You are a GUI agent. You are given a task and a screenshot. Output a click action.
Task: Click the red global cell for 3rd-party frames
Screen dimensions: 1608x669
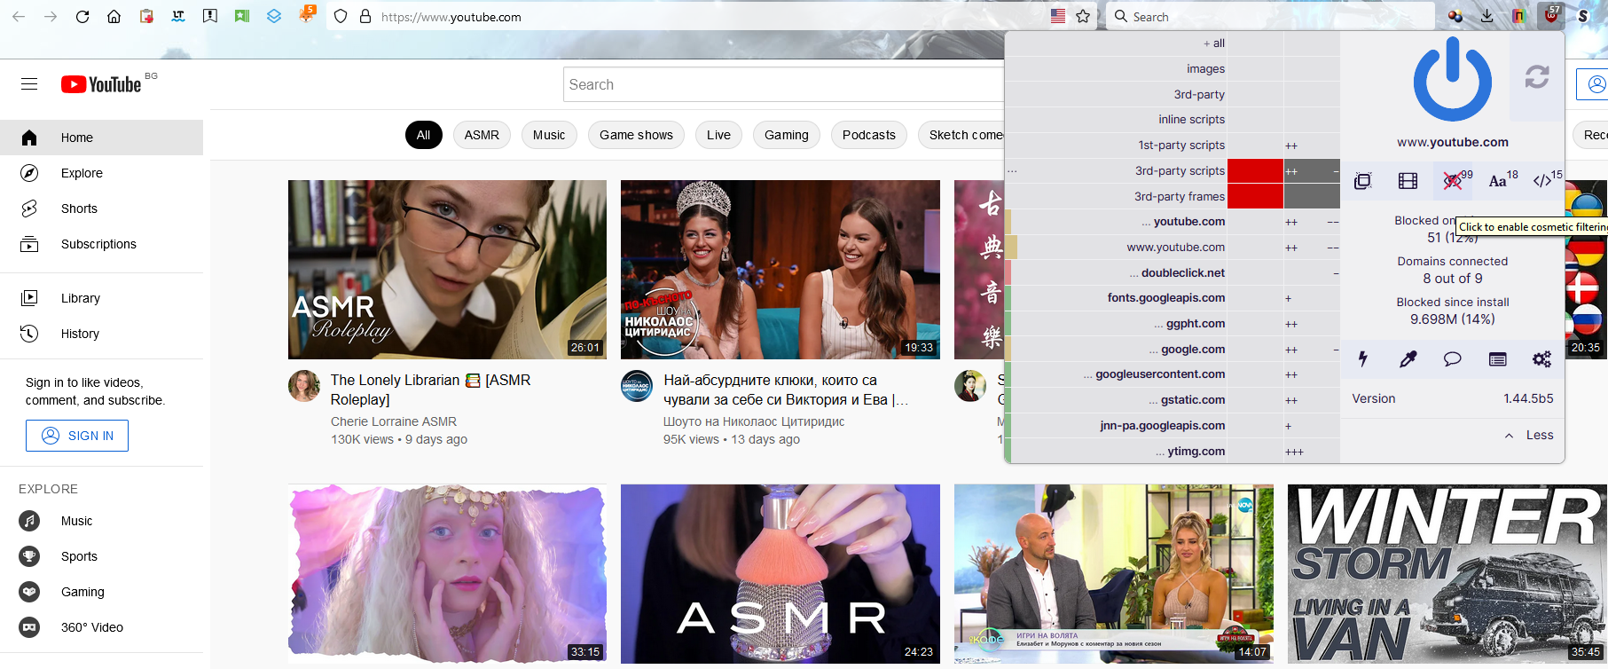[x=1255, y=196]
